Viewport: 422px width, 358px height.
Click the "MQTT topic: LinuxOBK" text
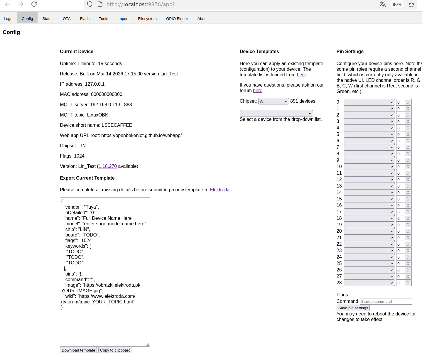84,115
